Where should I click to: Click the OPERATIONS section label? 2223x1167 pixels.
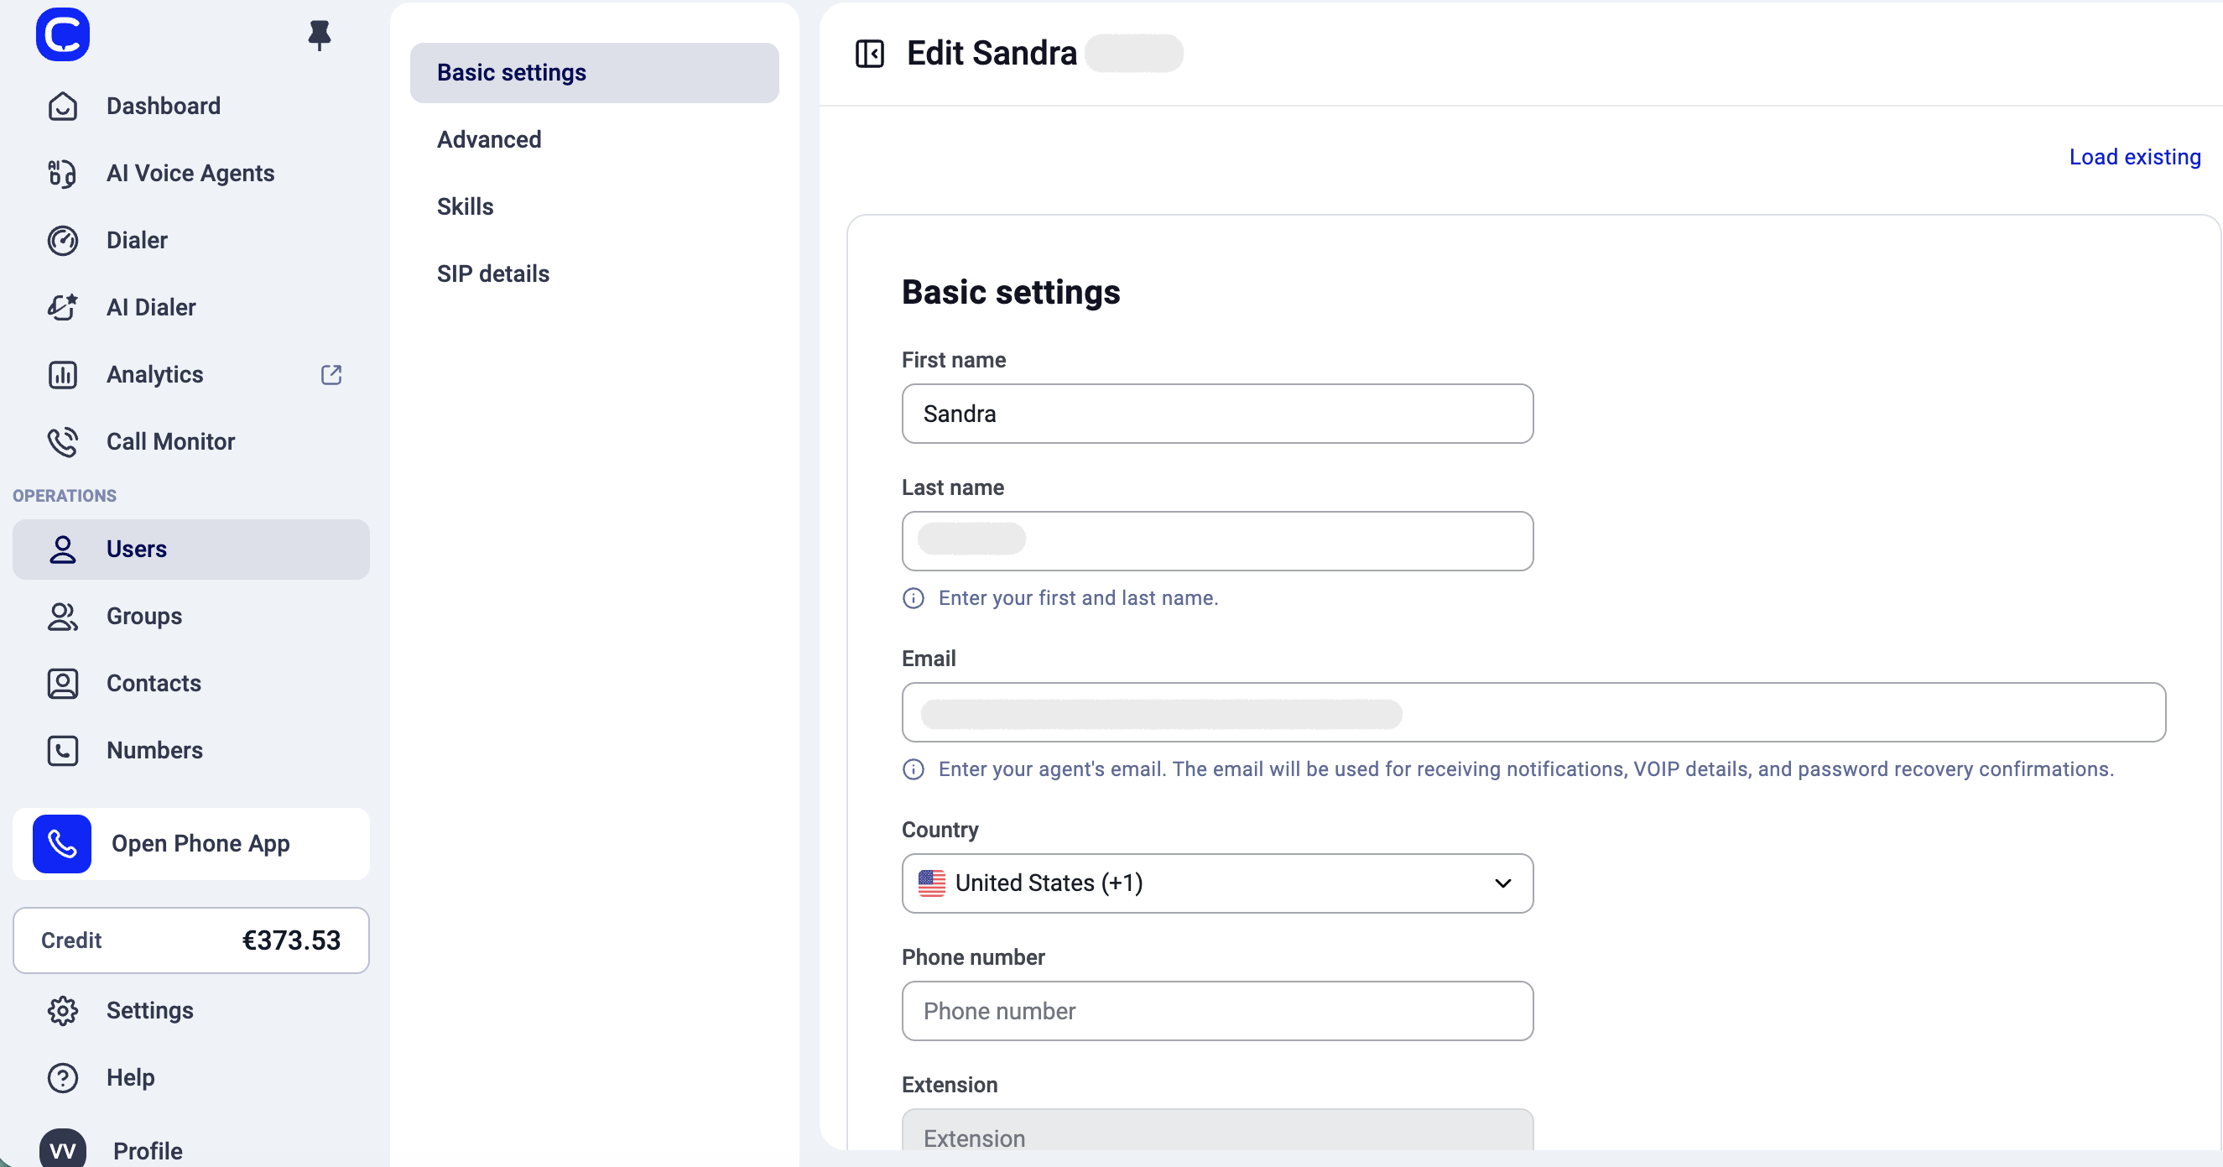click(x=65, y=496)
